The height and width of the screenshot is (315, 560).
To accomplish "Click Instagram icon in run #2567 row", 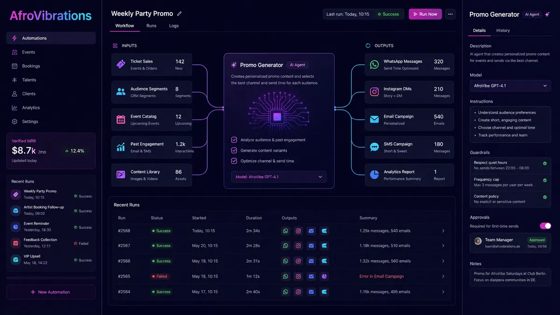I will (x=299, y=245).
